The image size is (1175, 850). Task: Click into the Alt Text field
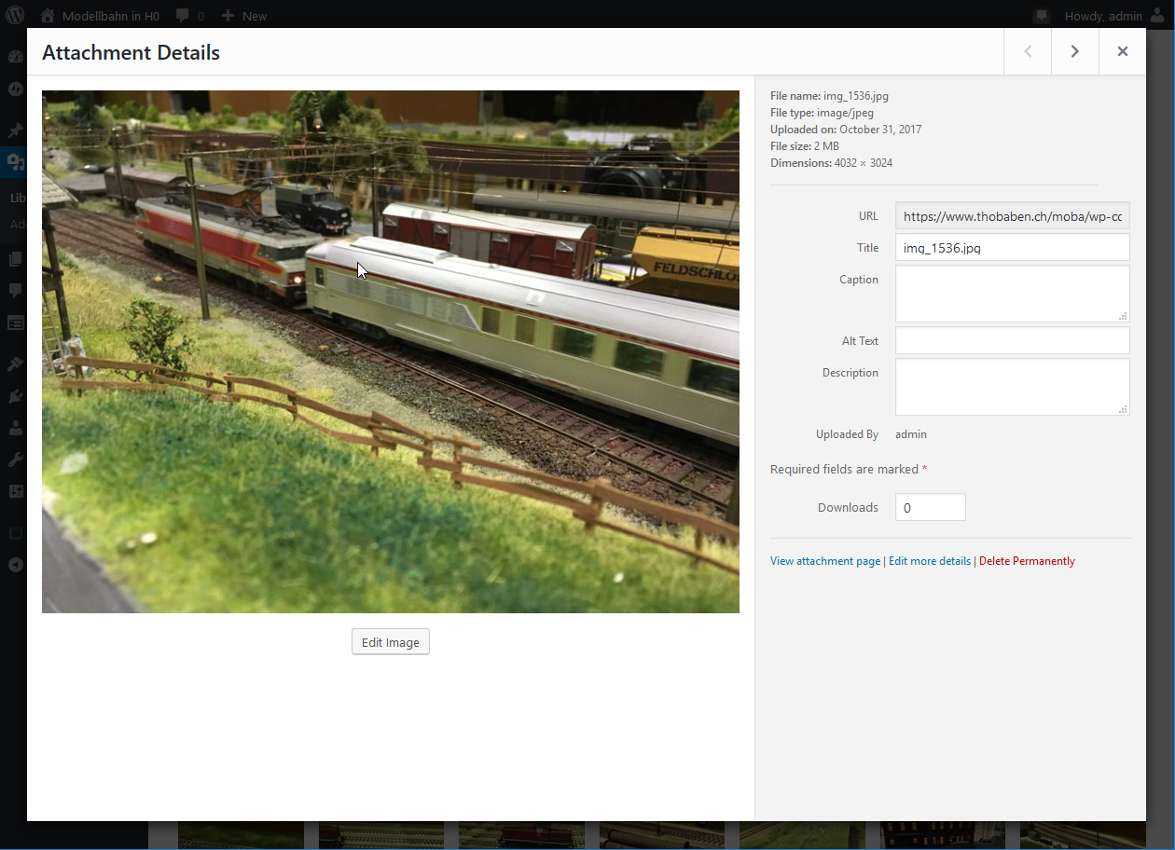[1013, 340]
